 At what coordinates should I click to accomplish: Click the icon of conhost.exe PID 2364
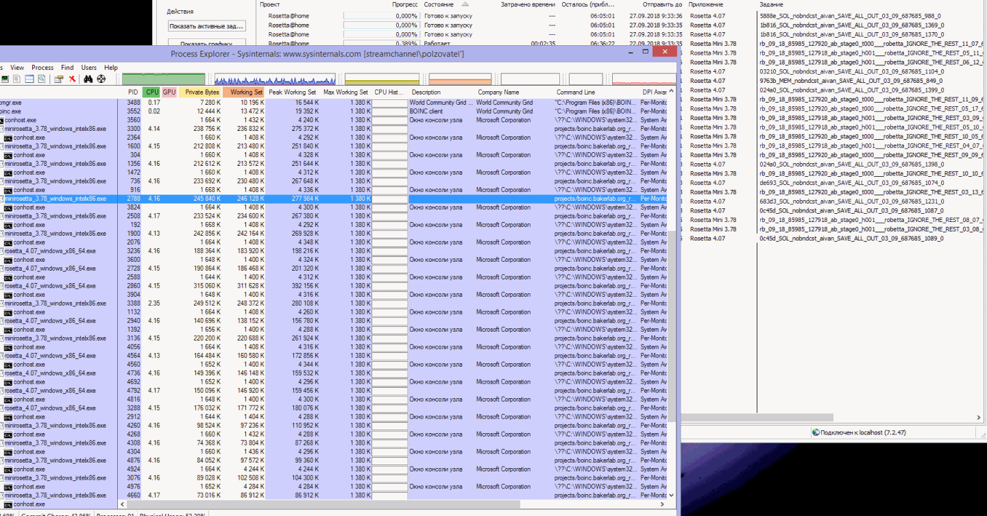pos(8,138)
